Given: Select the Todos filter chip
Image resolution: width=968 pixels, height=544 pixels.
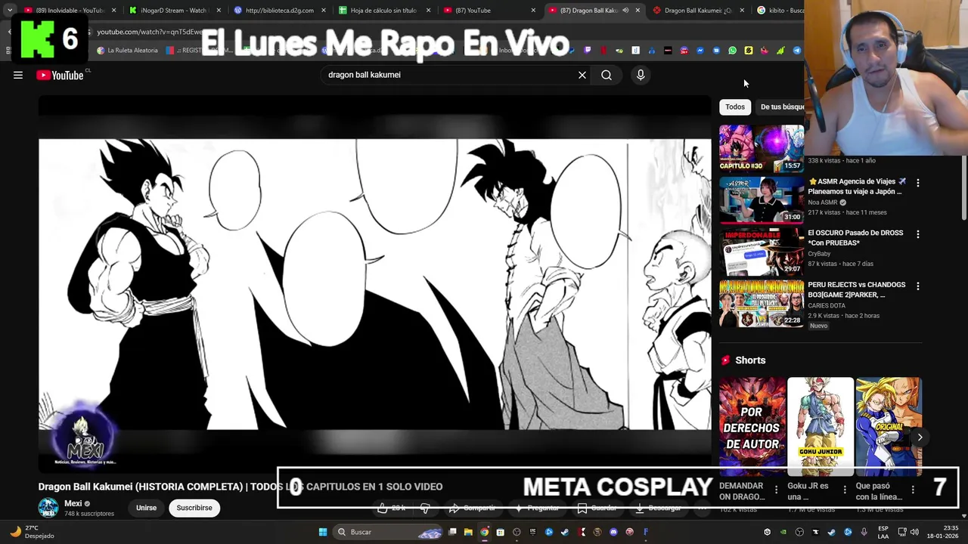Looking at the screenshot, I should [735, 107].
